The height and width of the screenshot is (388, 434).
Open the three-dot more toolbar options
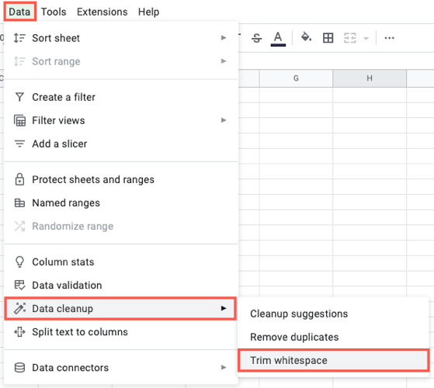pyautogui.click(x=389, y=38)
